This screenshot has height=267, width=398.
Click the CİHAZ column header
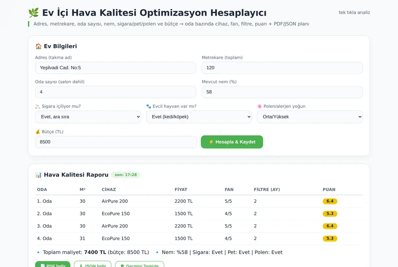coord(109,189)
